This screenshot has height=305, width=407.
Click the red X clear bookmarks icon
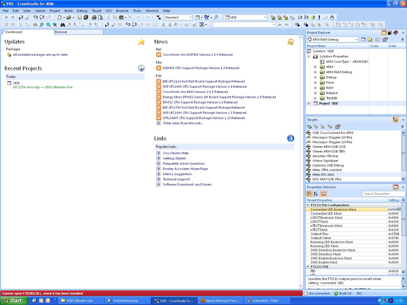tap(55, 25)
